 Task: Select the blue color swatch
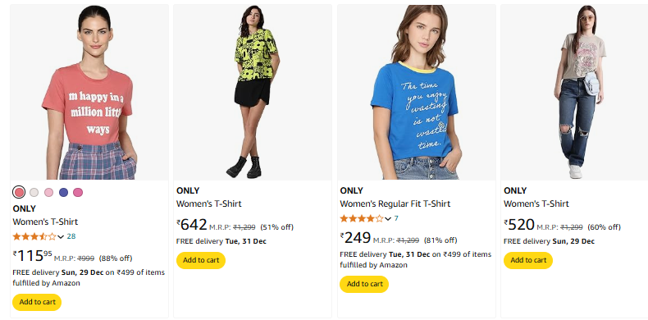click(x=63, y=192)
